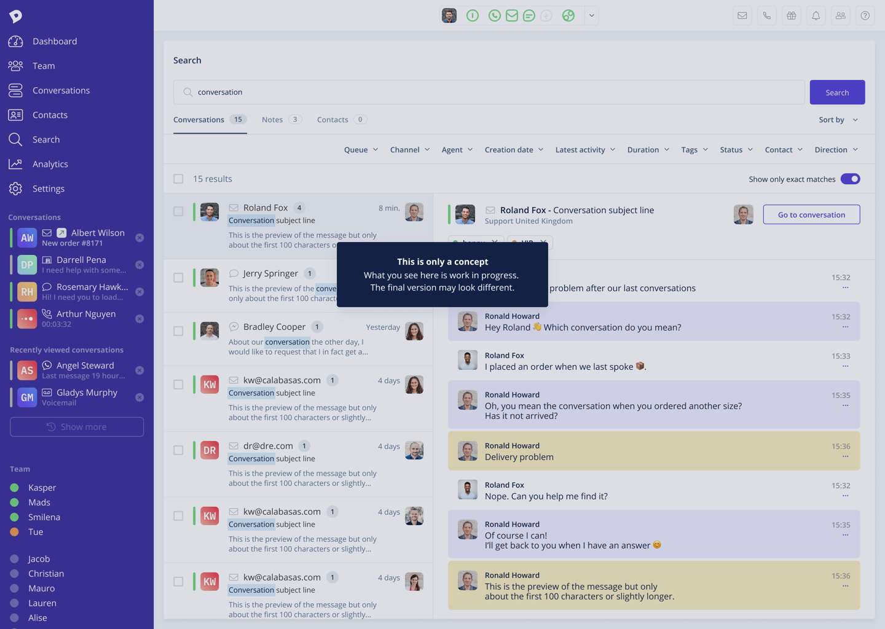The height and width of the screenshot is (629, 885).
Task: Expand the Queue filter dropdown
Action: tap(361, 150)
